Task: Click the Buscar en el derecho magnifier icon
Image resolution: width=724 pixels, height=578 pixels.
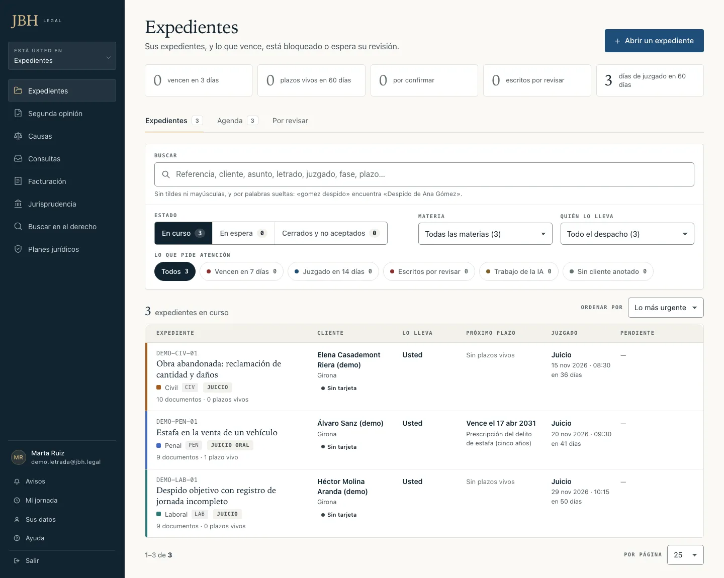Action: tap(18, 227)
